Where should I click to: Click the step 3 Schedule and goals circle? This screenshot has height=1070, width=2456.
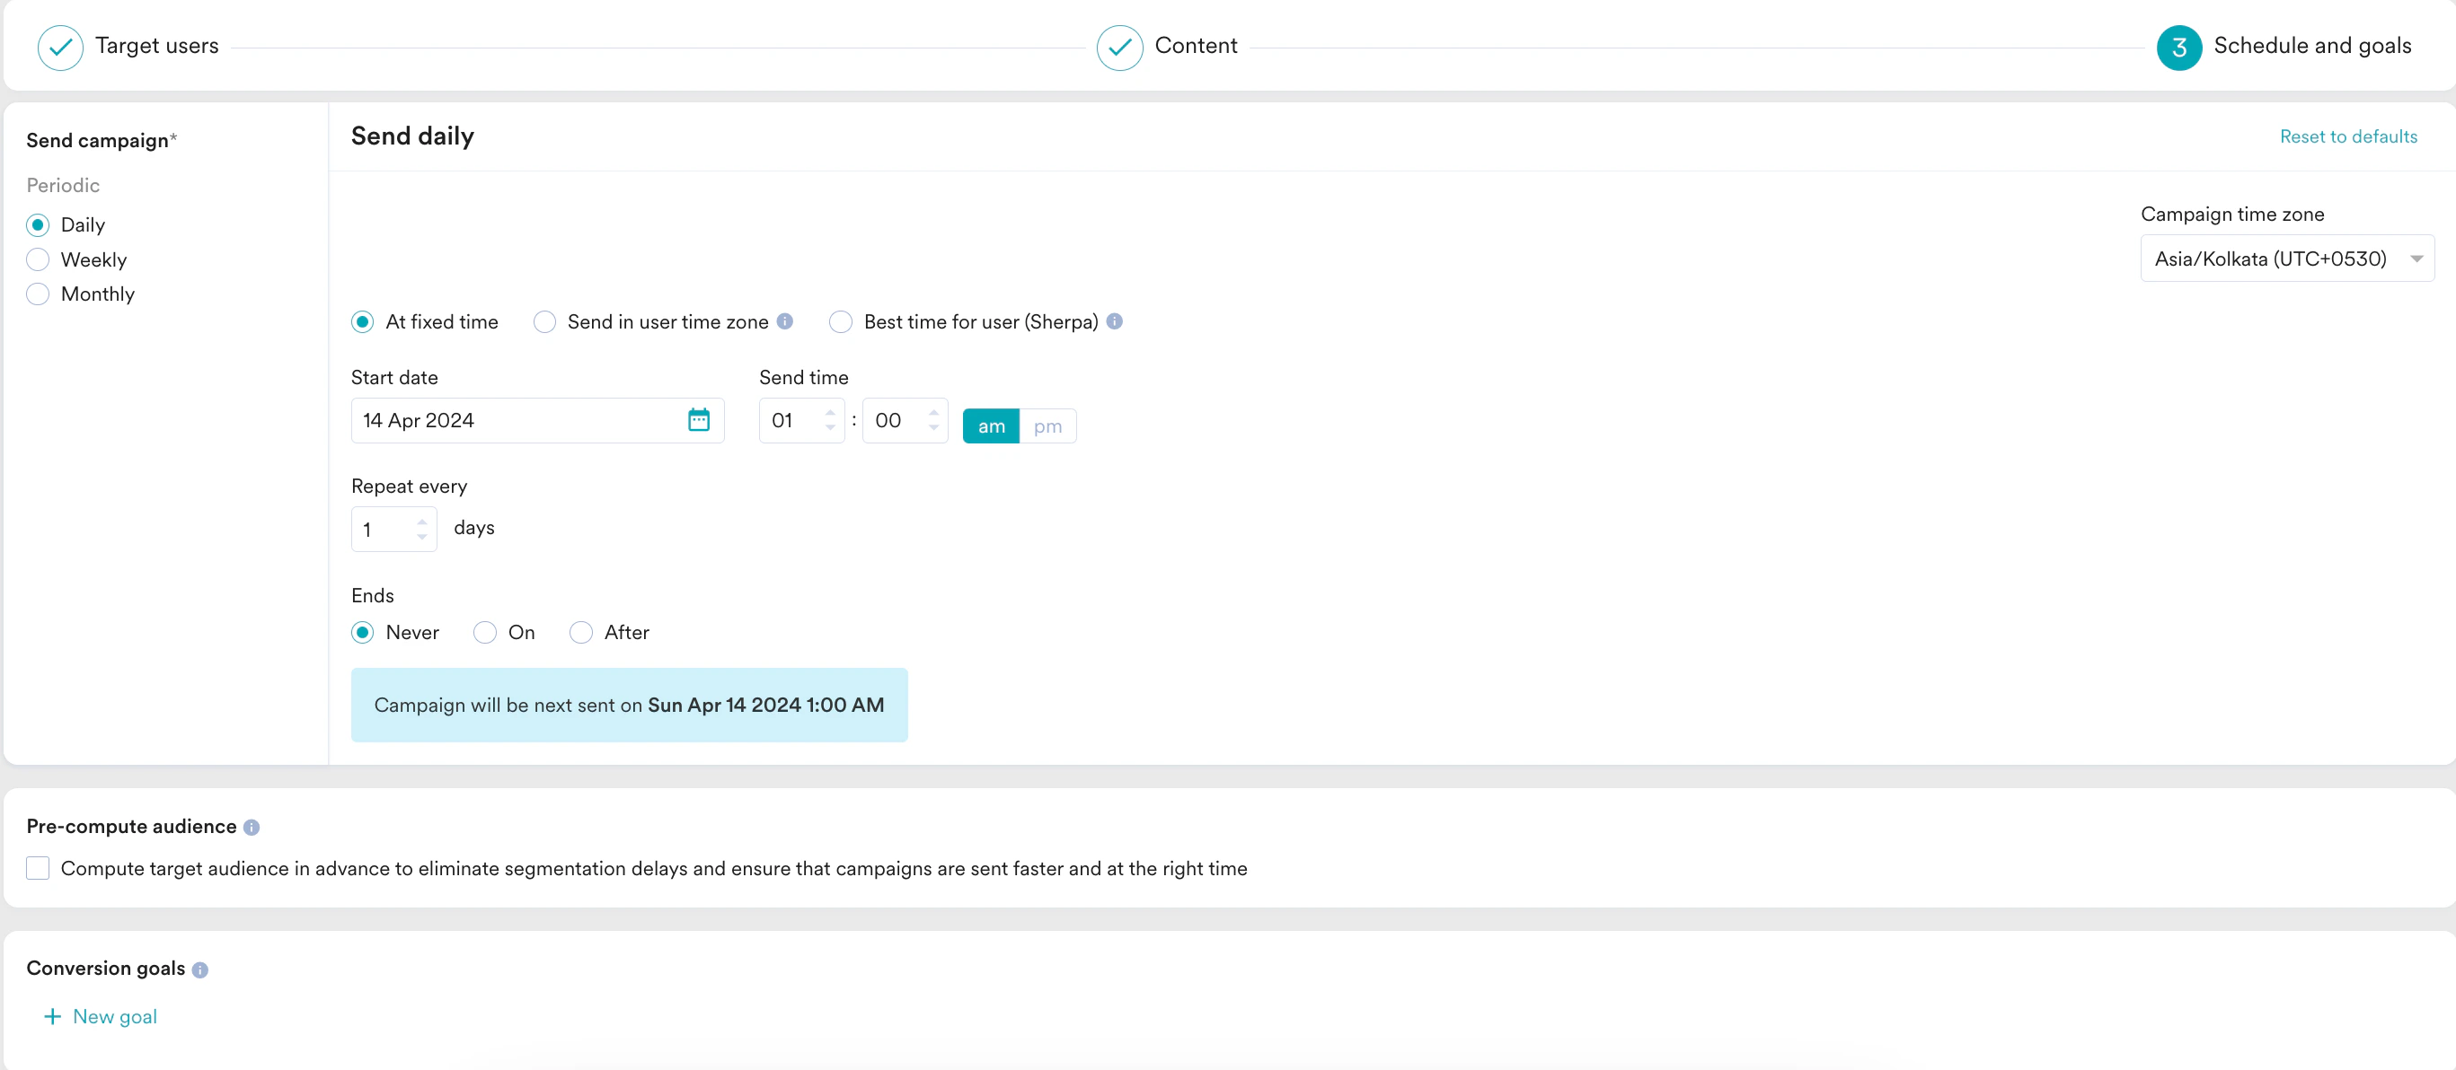(x=2178, y=47)
